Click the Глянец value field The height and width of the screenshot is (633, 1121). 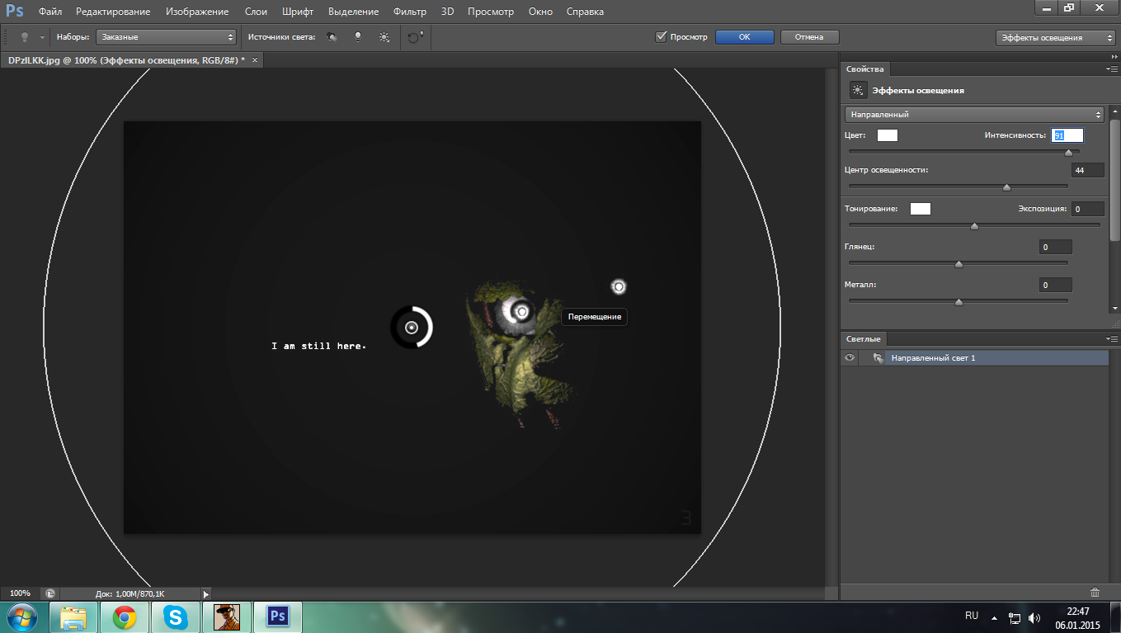1056,247
